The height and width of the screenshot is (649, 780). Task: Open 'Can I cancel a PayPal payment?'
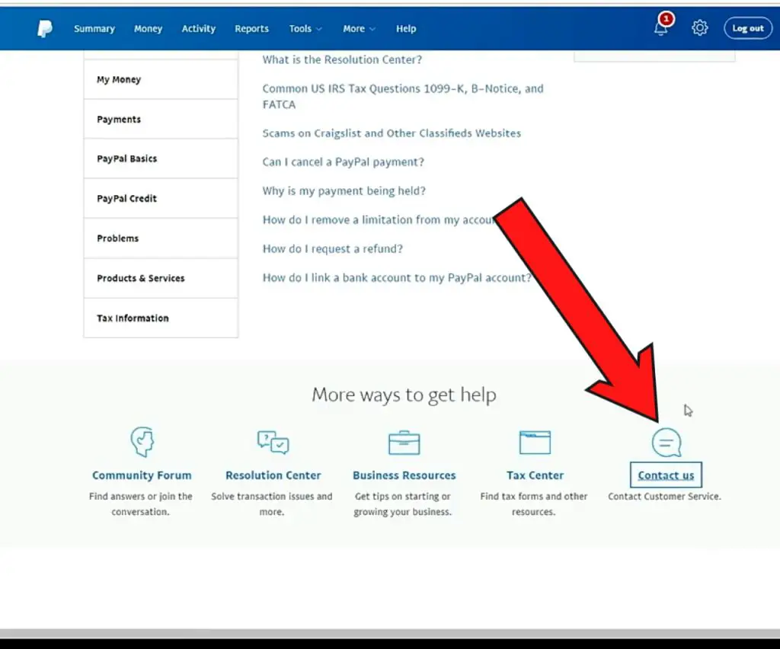point(344,162)
